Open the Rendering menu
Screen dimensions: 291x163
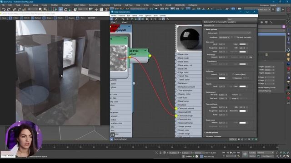[93, 5]
